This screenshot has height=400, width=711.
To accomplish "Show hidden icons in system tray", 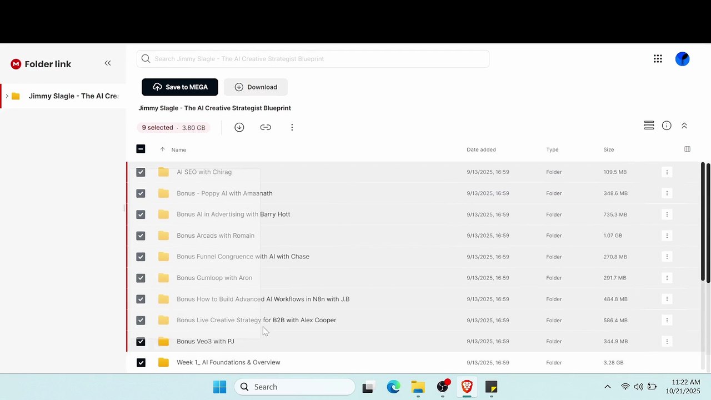I will coord(607,387).
